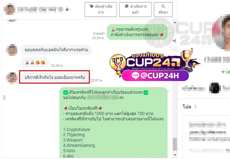Mark chat as ดำเนินการแล้ว

135,10
